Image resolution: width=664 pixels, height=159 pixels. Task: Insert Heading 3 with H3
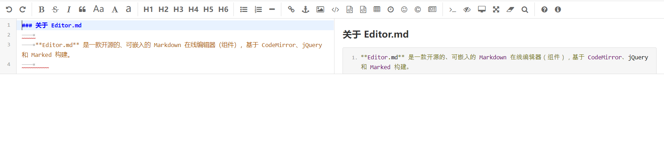[178, 9]
